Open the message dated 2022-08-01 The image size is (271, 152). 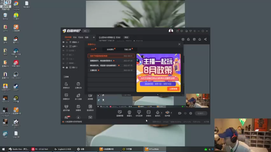click(x=111, y=56)
